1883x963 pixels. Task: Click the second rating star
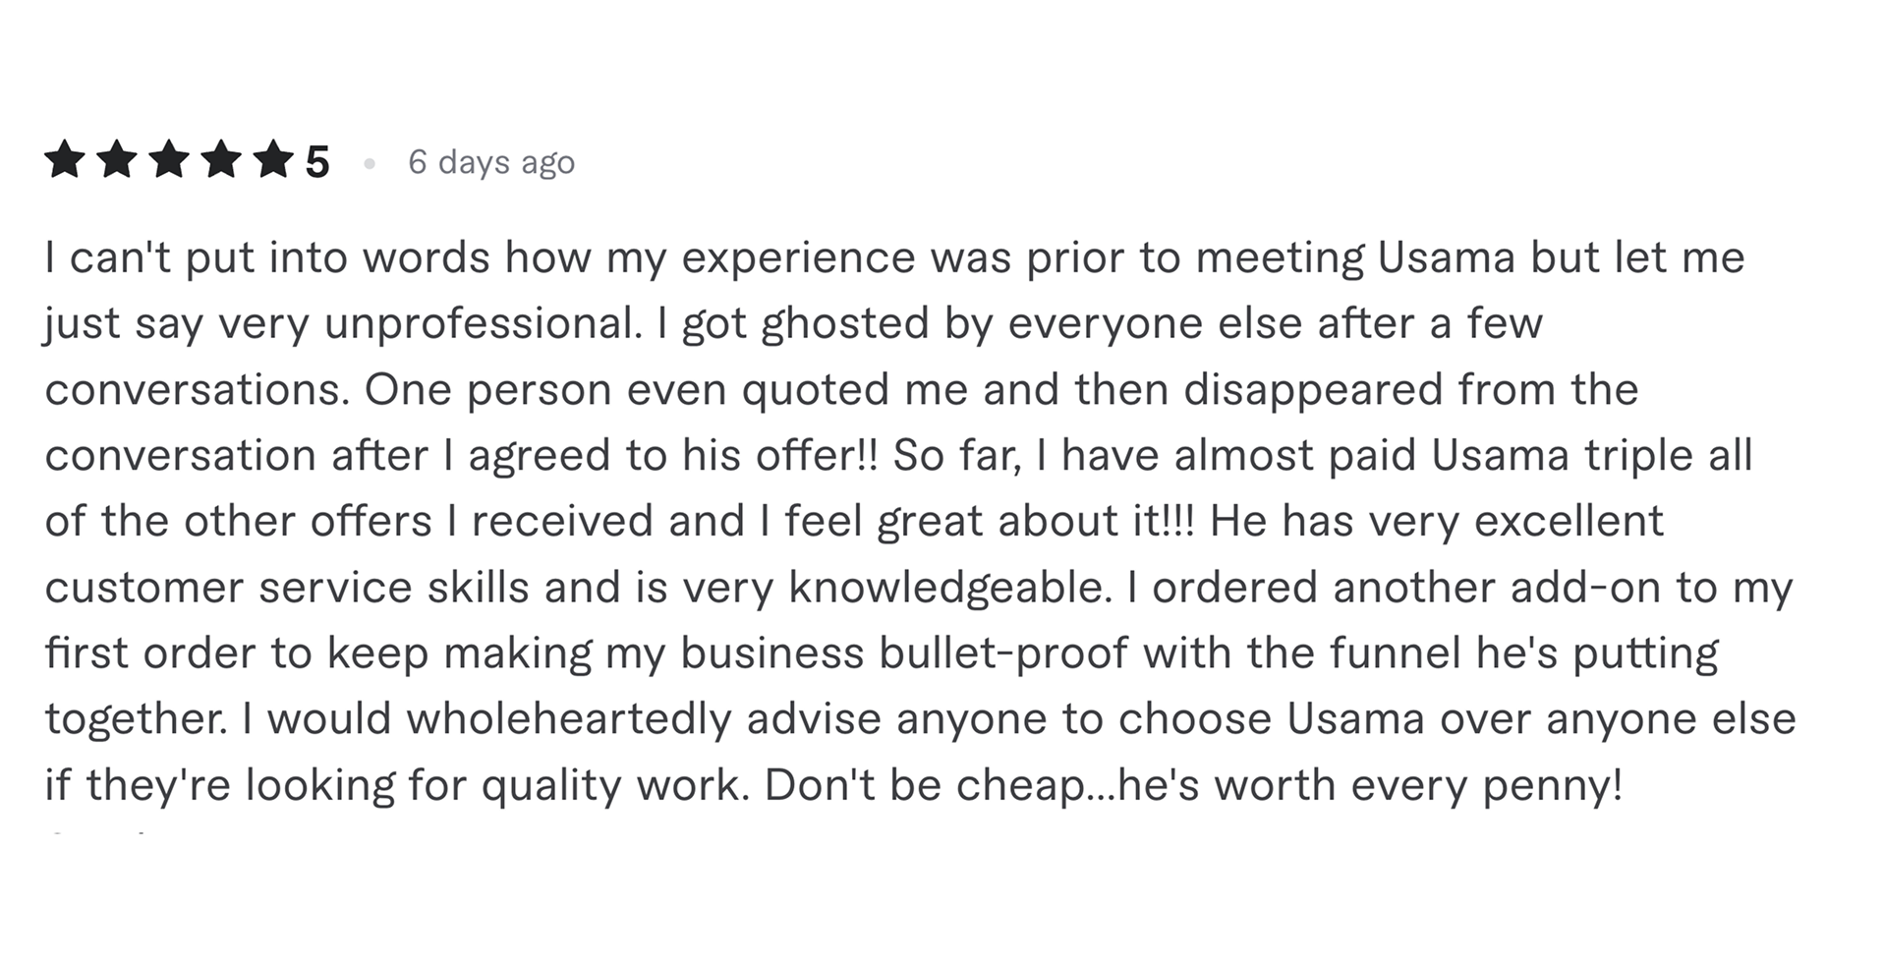coord(117,160)
